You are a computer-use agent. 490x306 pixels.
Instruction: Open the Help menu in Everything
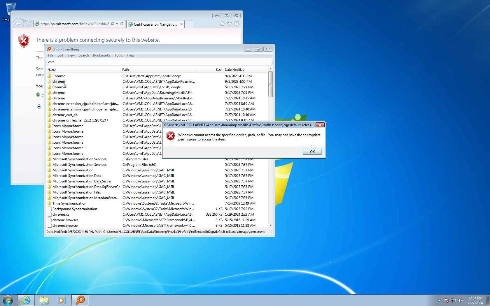(130, 55)
